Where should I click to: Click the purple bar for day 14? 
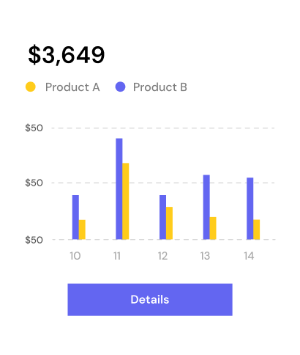click(x=250, y=208)
